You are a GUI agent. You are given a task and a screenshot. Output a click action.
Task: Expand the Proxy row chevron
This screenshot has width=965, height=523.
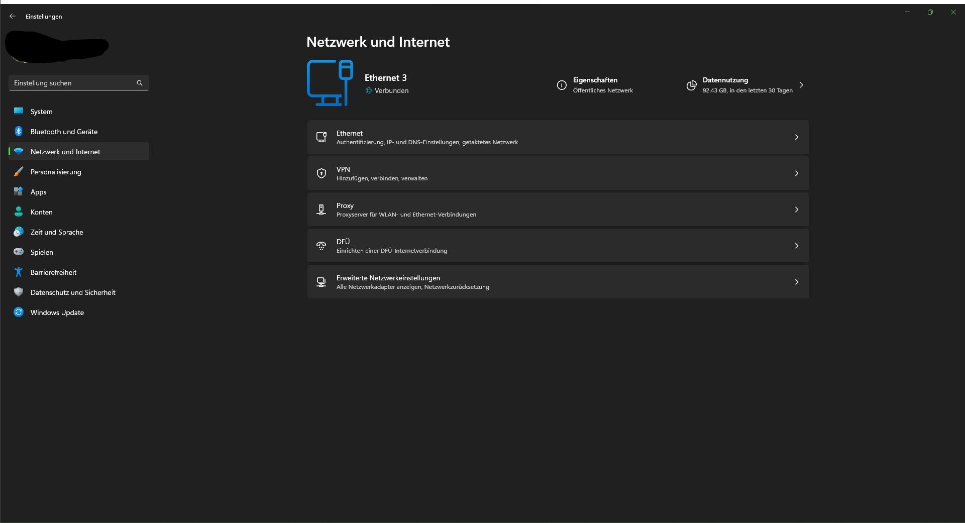tap(796, 210)
